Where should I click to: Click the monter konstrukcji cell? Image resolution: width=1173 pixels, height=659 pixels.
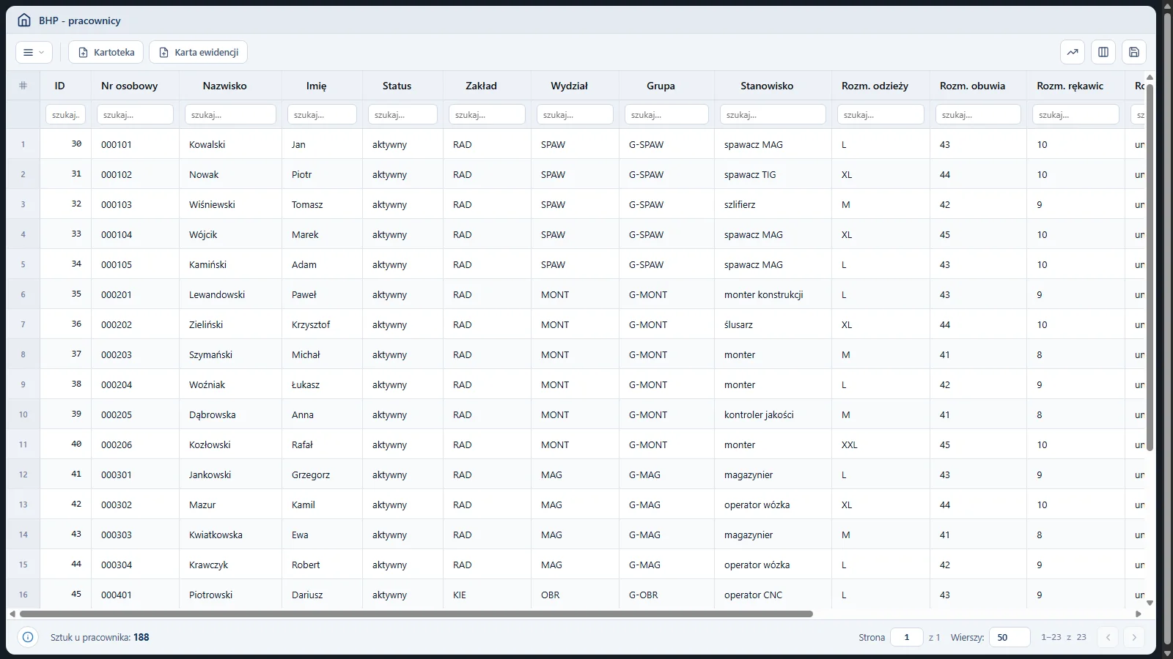[773, 294]
